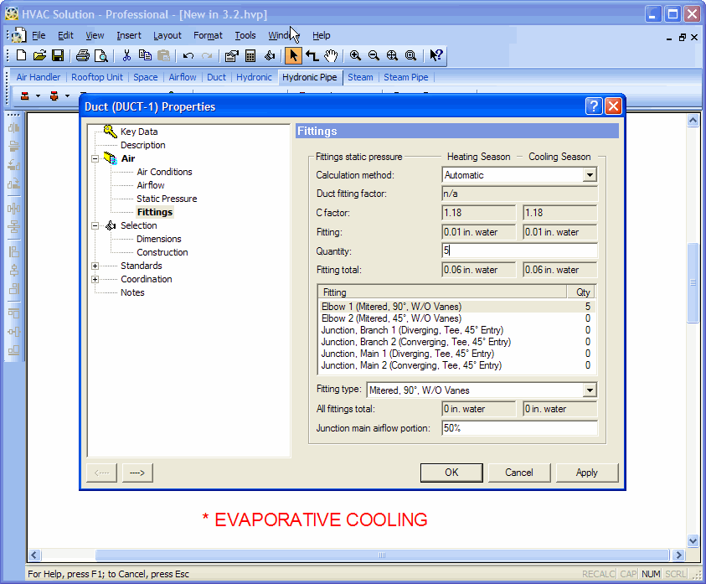
Task: Click the Rotate Right icon in the side toolbar
Action: click(x=14, y=183)
